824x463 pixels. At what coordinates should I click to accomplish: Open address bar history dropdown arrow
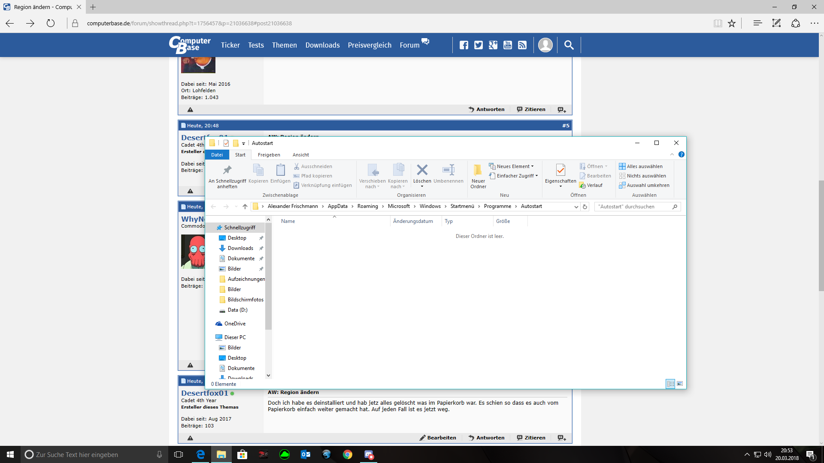[576, 207]
